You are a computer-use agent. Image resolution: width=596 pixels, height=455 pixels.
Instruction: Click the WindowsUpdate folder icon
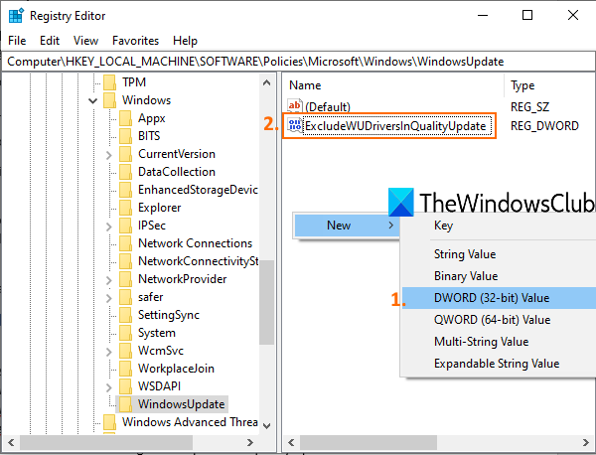click(x=125, y=403)
